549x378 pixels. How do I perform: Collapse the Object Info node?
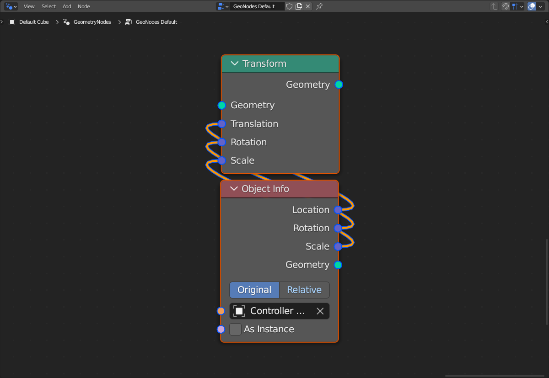tap(234, 189)
